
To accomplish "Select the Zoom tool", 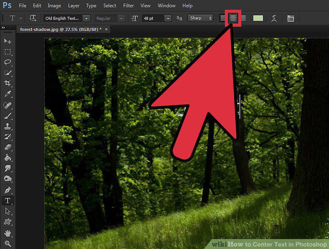I will point(8,243).
